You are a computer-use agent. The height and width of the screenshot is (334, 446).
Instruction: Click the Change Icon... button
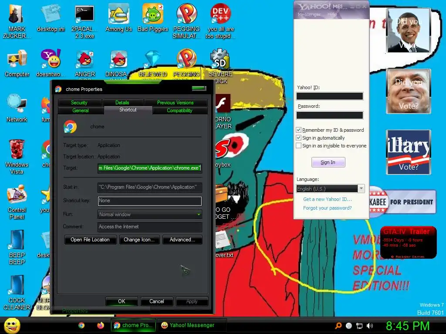pyautogui.click(x=139, y=240)
